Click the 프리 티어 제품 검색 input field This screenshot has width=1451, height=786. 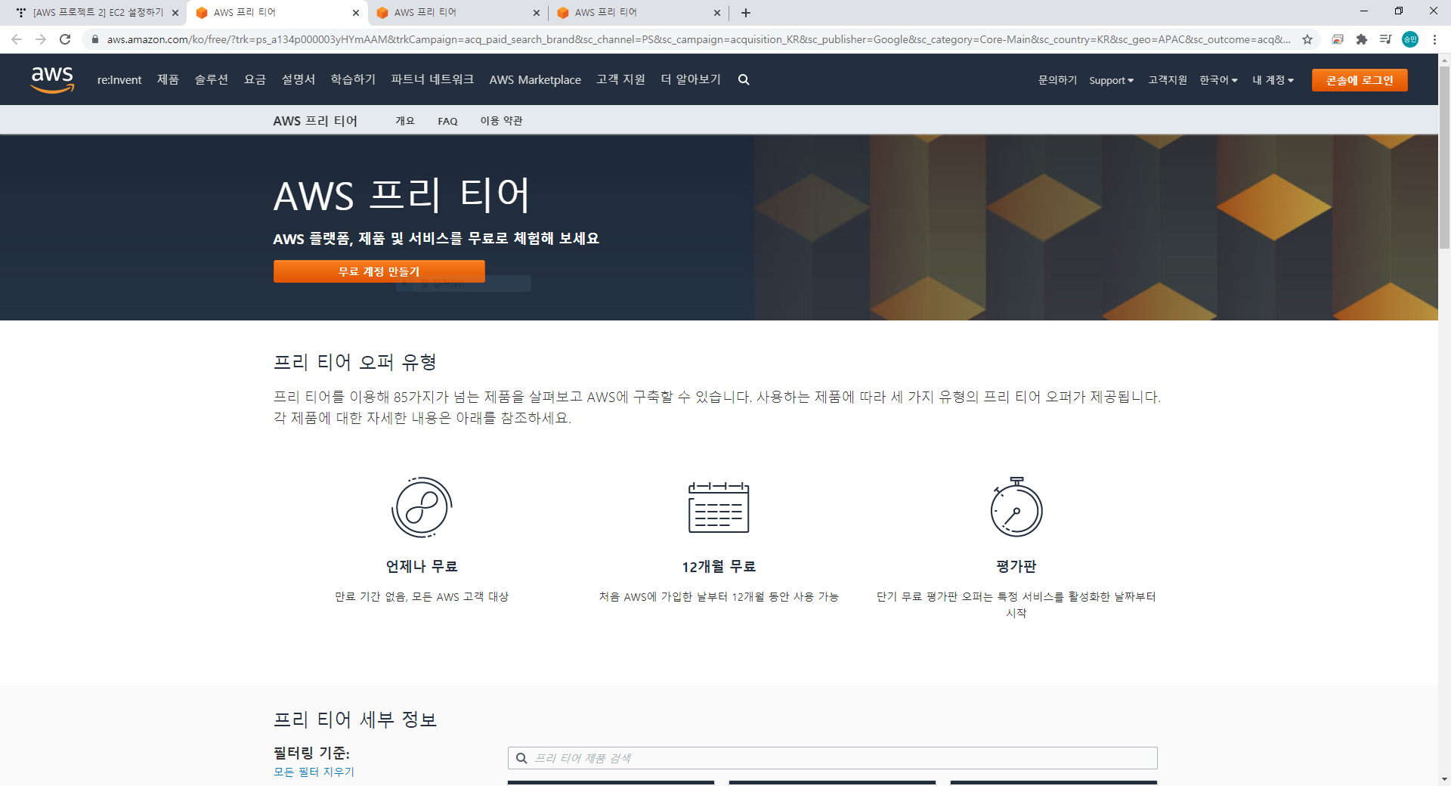pyautogui.click(x=832, y=758)
